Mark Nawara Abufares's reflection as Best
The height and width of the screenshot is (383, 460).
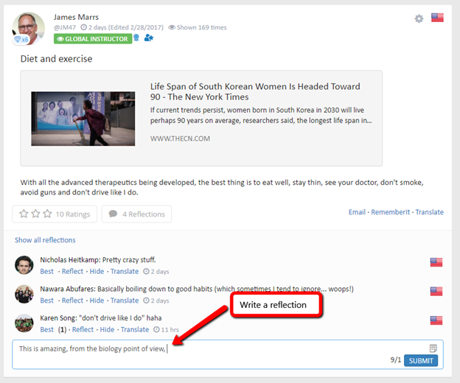(x=47, y=301)
